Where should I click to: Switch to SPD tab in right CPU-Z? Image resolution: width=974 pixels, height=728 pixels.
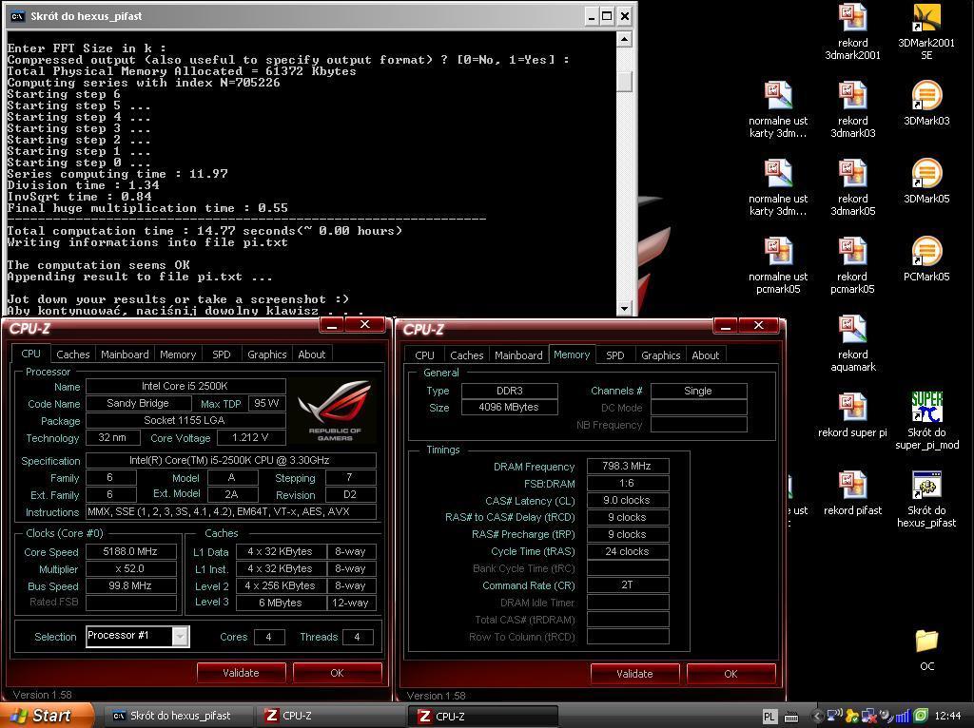pyautogui.click(x=615, y=355)
